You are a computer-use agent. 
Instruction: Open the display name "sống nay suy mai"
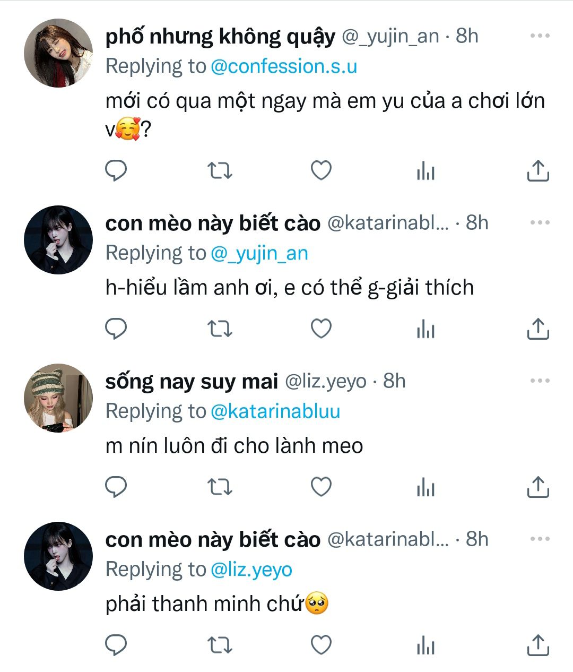point(192,381)
